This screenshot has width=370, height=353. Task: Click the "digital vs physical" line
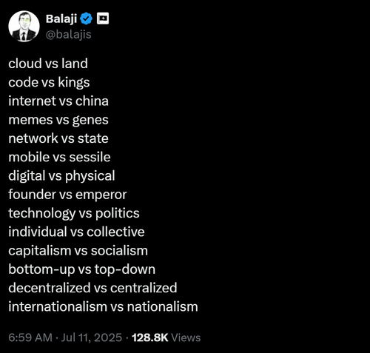pyautogui.click(x=61, y=176)
